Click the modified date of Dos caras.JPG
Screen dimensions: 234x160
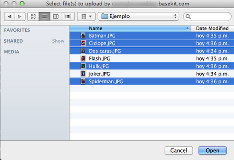212,51
